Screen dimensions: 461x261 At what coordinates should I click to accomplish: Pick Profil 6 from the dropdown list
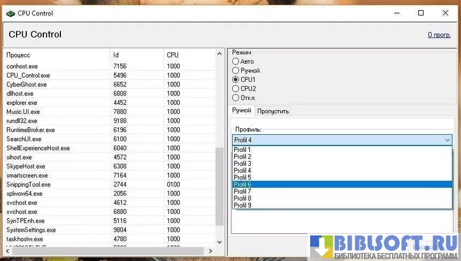point(242,185)
